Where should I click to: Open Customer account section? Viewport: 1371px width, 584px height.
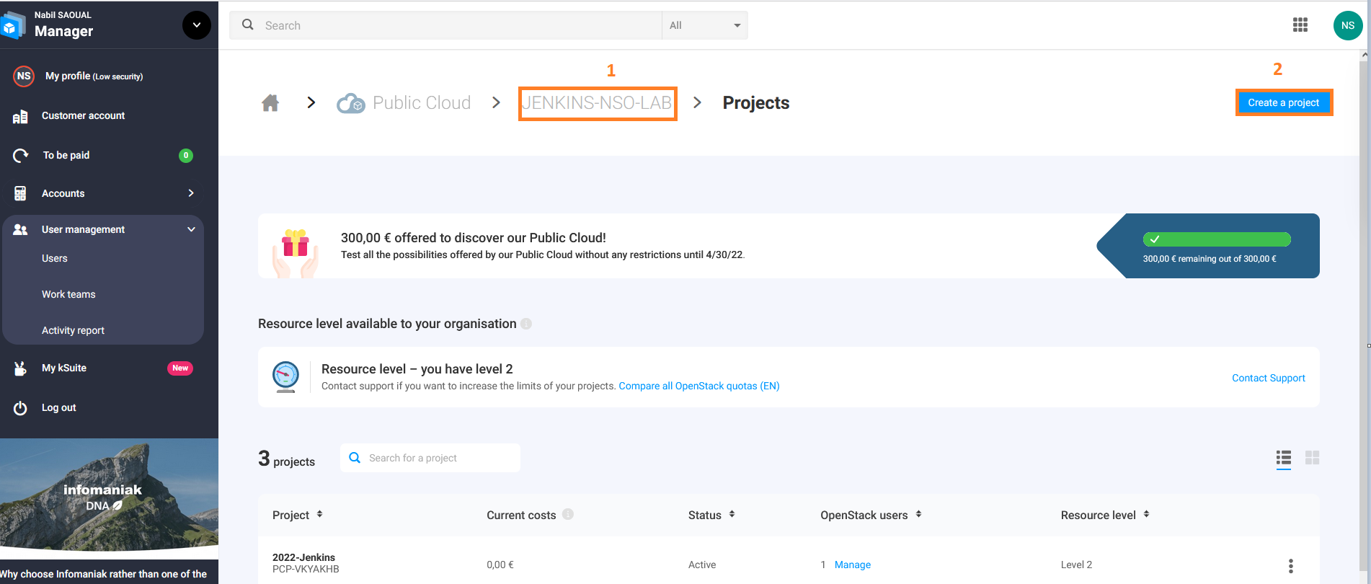pyautogui.click(x=83, y=115)
